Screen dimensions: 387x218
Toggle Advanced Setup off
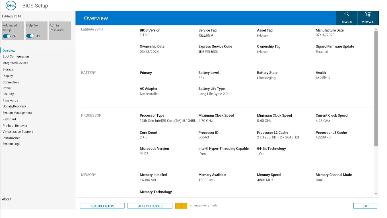click(7, 36)
